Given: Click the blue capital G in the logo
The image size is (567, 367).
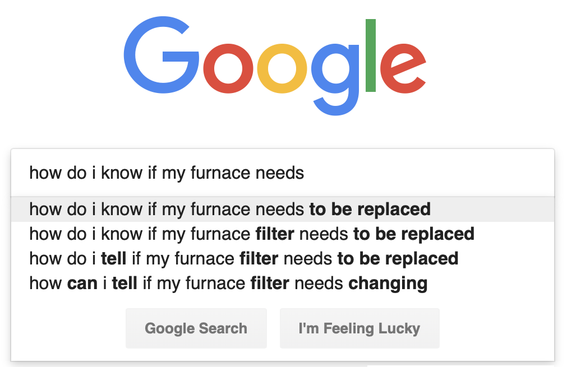Looking at the screenshot, I should point(162,55).
